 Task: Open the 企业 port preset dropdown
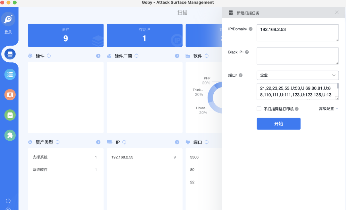tap(298, 75)
